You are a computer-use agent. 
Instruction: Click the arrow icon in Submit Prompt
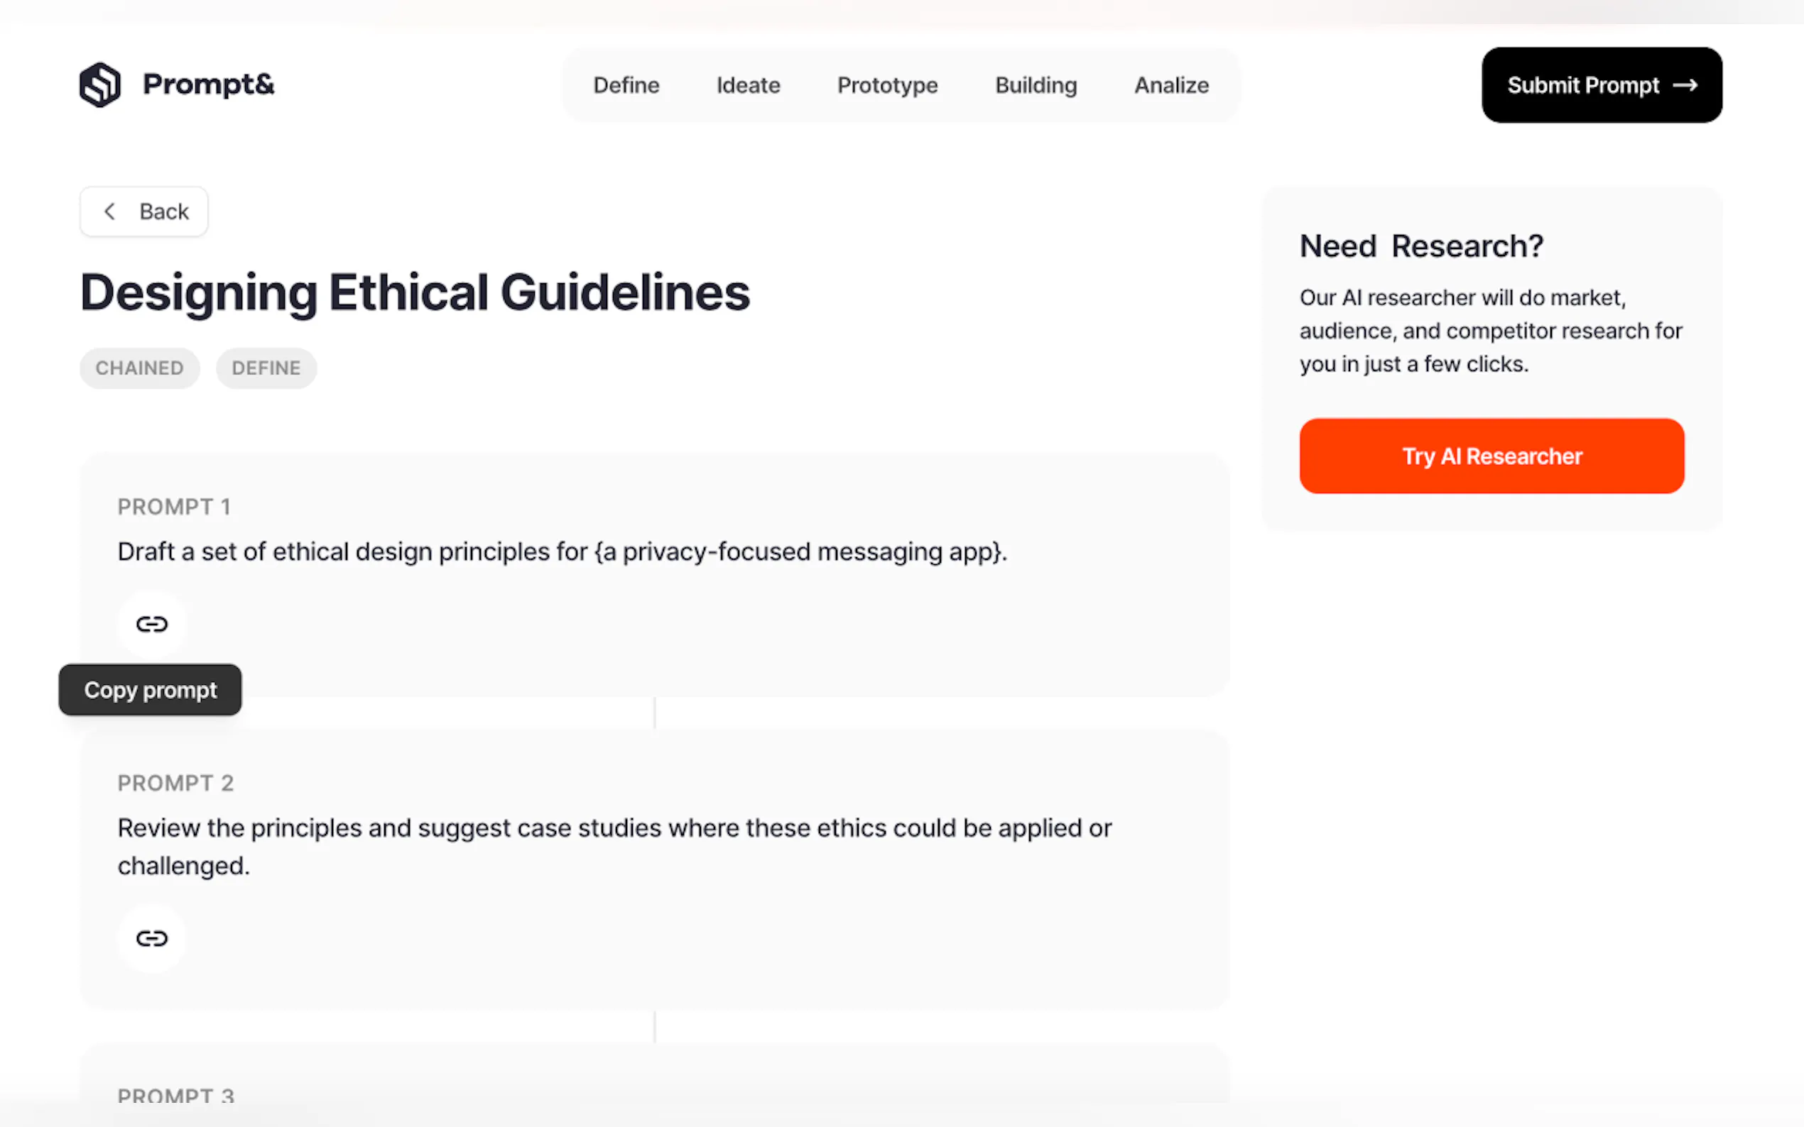tap(1685, 85)
